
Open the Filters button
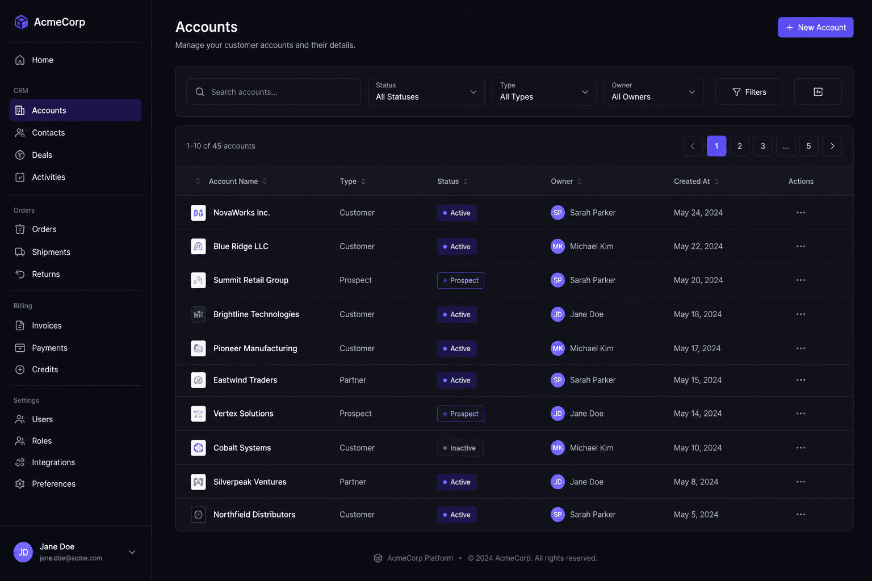click(x=749, y=92)
